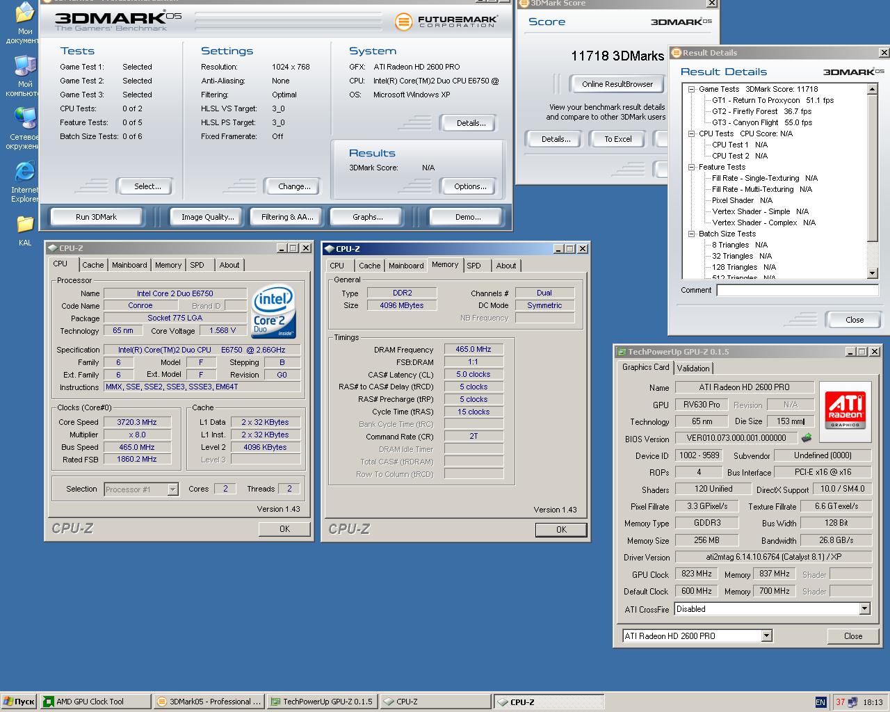Open Cache tab in left CPU-Z
Screen dimensions: 890x712
click(92, 265)
